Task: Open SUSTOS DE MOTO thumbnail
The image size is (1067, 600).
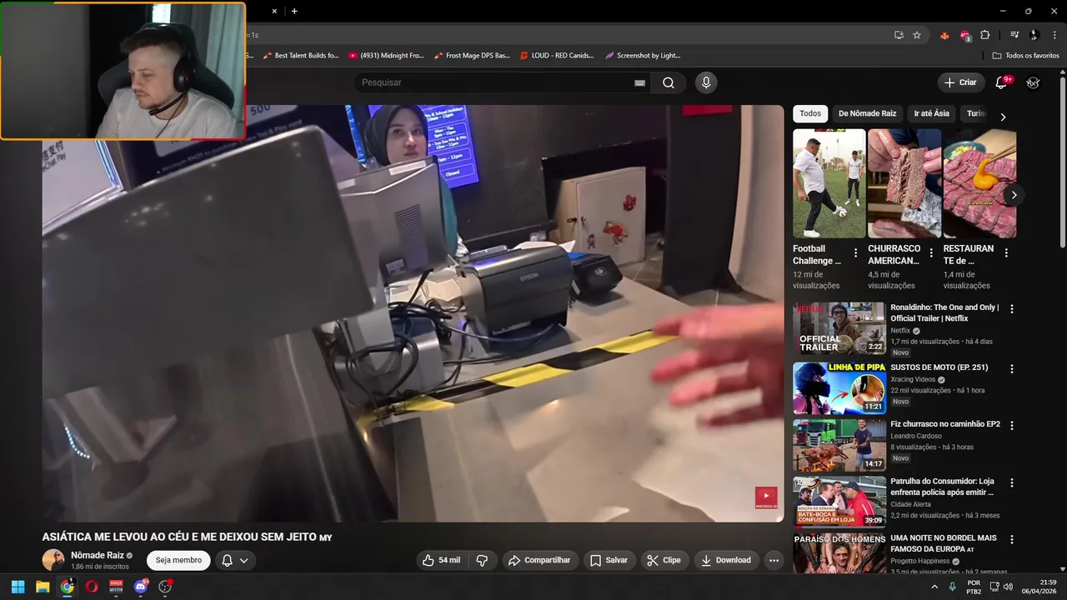Action: [x=839, y=387]
